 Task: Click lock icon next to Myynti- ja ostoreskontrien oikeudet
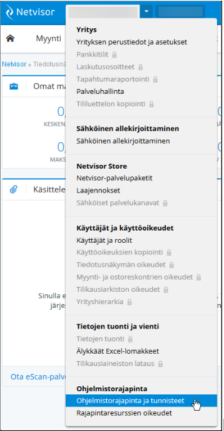tap(199, 277)
